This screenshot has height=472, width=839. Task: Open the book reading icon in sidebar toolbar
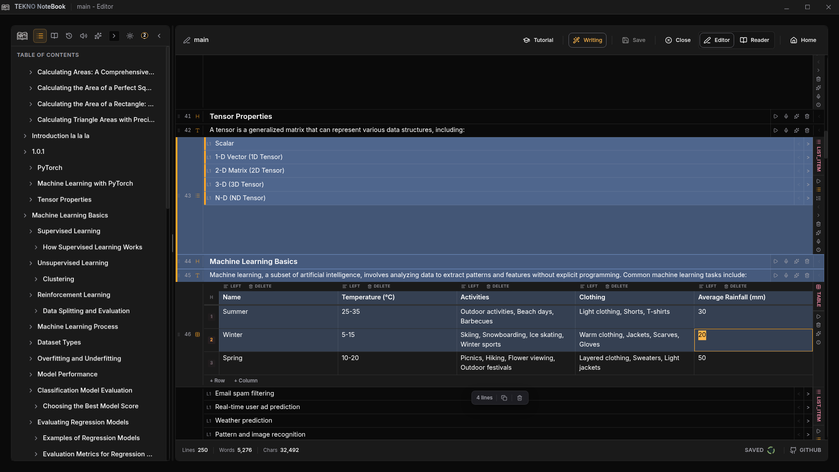pyautogui.click(x=55, y=36)
